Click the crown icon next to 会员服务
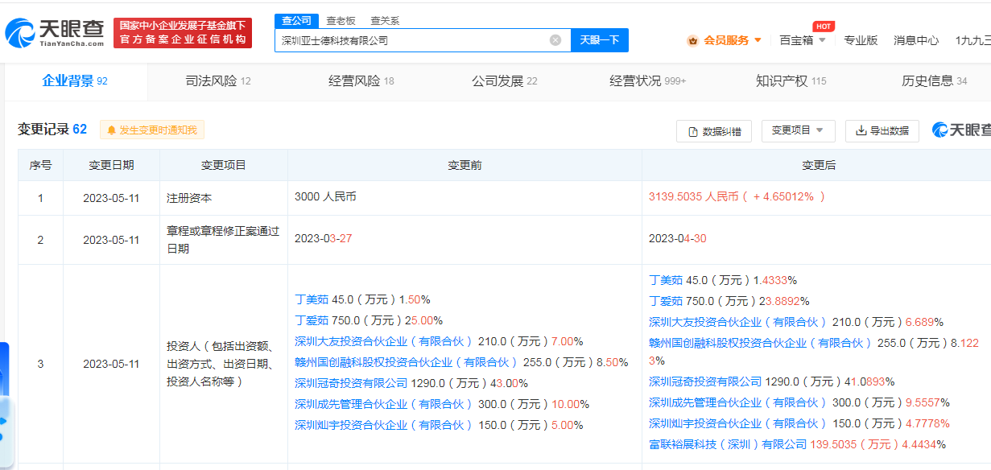The width and height of the screenshot is (991, 470). tap(692, 40)
